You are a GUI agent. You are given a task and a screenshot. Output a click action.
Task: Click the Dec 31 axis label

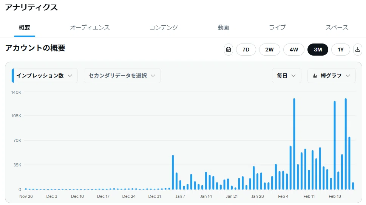[154, 196]
